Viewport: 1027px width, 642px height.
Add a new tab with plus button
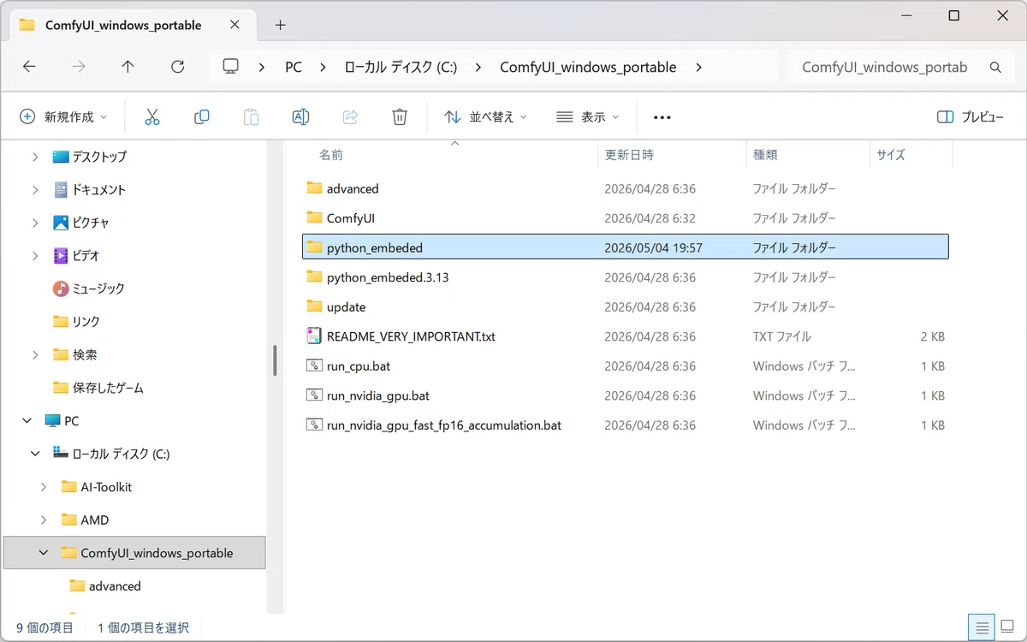[x=280, y=25]
